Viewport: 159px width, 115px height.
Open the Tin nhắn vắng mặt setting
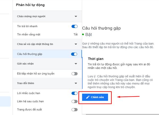pyautogui.click(x=47, y=34)
